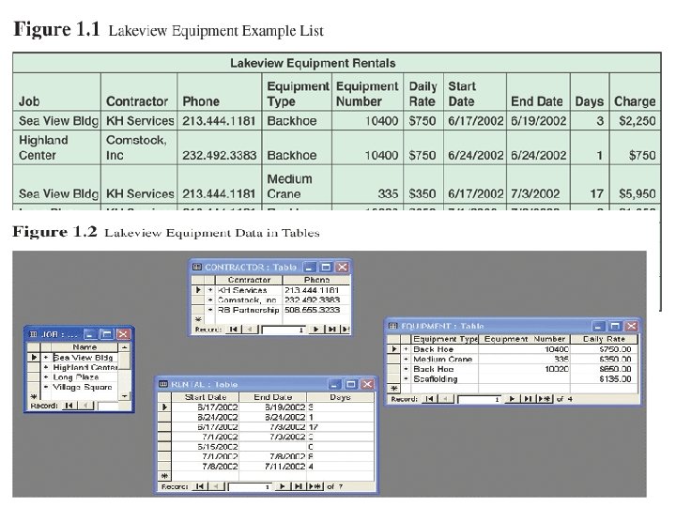Select the Equipment Type column header in EQUIPMENT
Image resolution: width=676 pixels, height=507 pixels.
pos(445,339)
